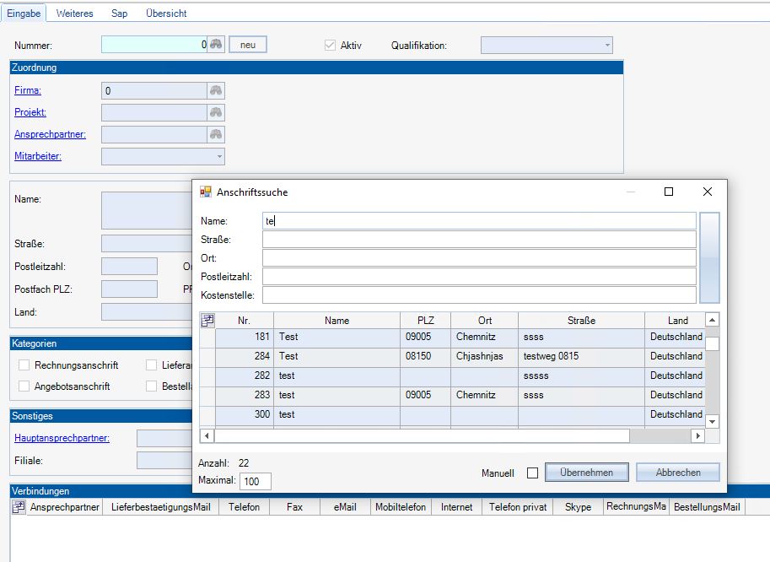Click binoculars icon next to Ansprechpartner field
Viewport: 770px width, 562px height.
pyautogui.click(x=216, y=134)
